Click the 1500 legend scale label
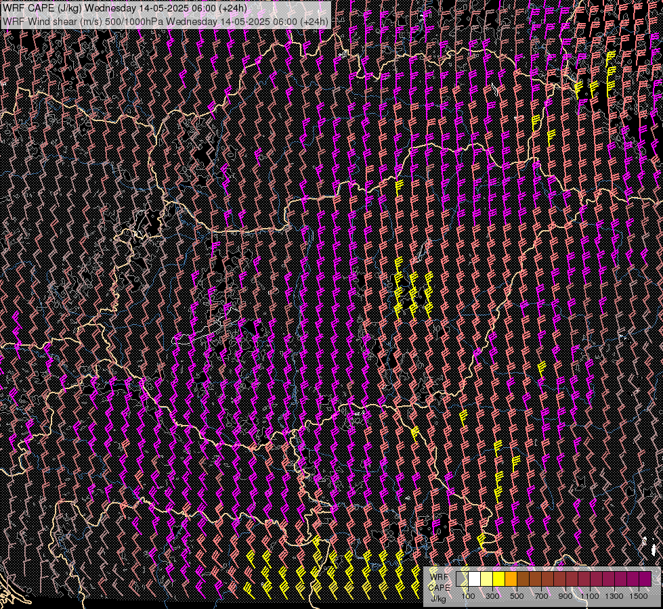Screen dimensions: 663x609 coord(639,596)
